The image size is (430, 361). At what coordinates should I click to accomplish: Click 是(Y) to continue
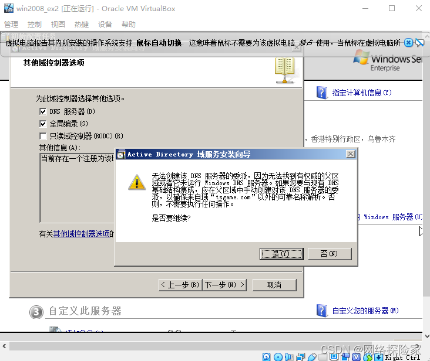tap(281, 254)
